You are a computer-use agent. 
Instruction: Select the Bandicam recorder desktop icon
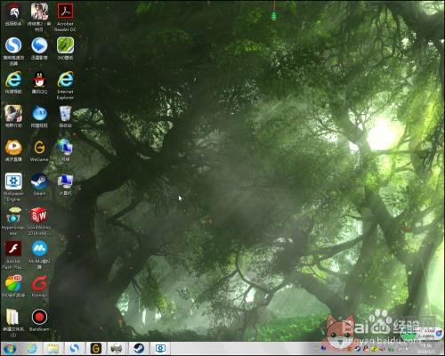tap(39, 320)
